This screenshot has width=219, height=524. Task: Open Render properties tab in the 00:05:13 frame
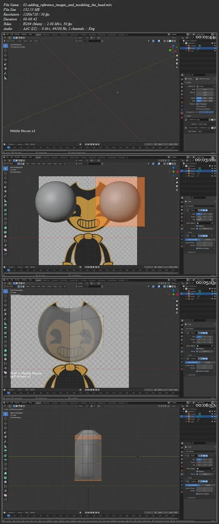point(182,329)
